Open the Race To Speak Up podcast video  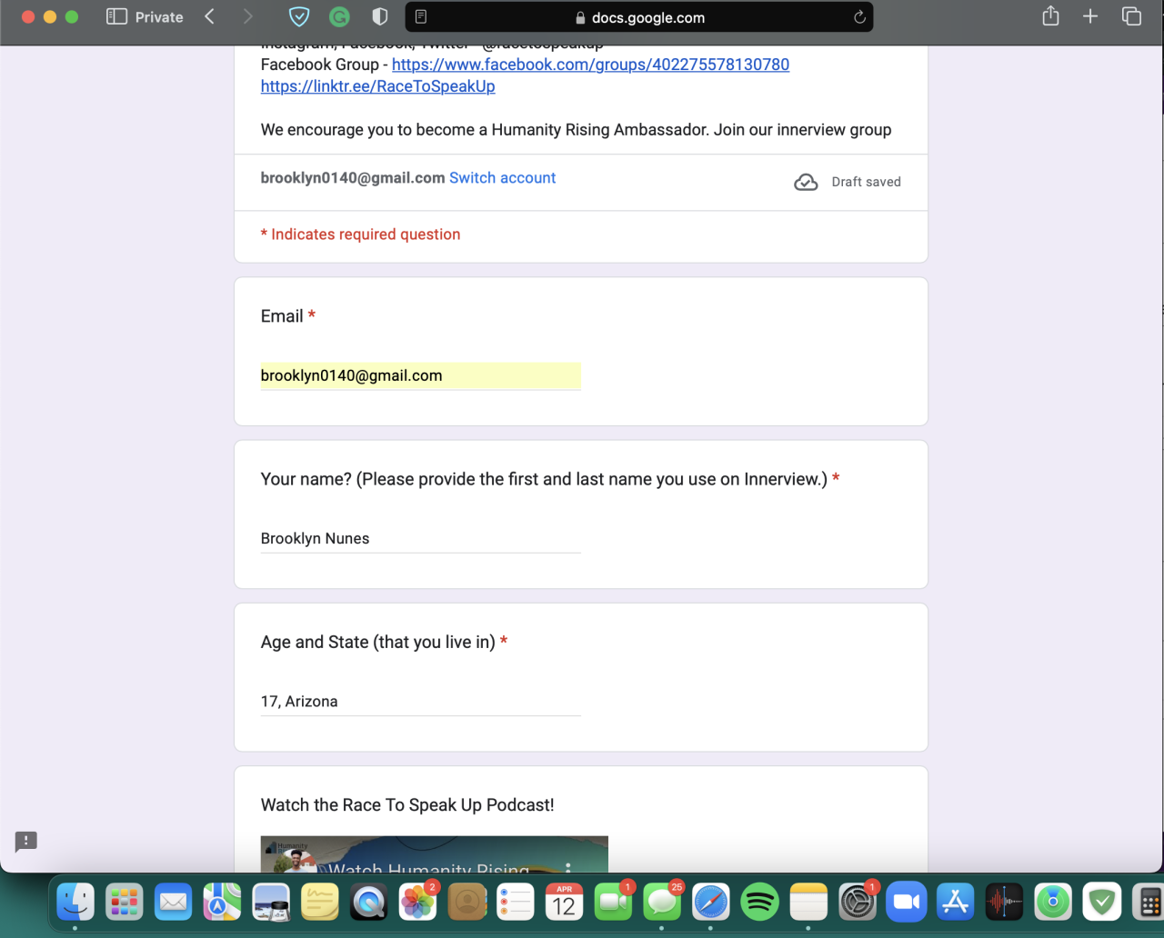[x=434, y=854]
